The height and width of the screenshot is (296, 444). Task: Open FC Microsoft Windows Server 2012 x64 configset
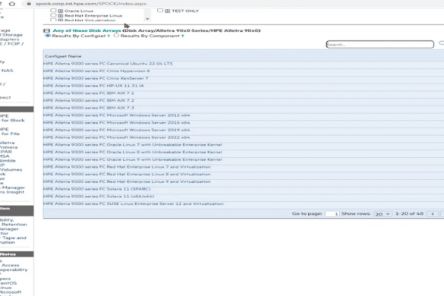(x=117, y=115)
